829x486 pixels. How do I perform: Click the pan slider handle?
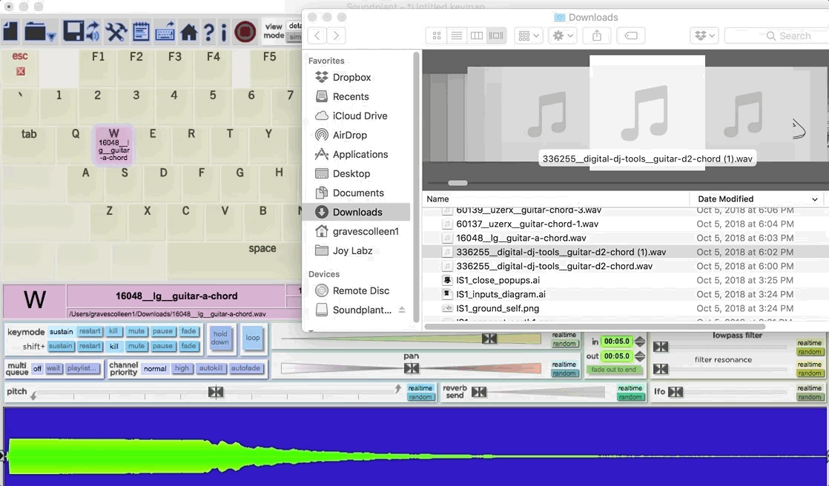[x=412, y=368]
